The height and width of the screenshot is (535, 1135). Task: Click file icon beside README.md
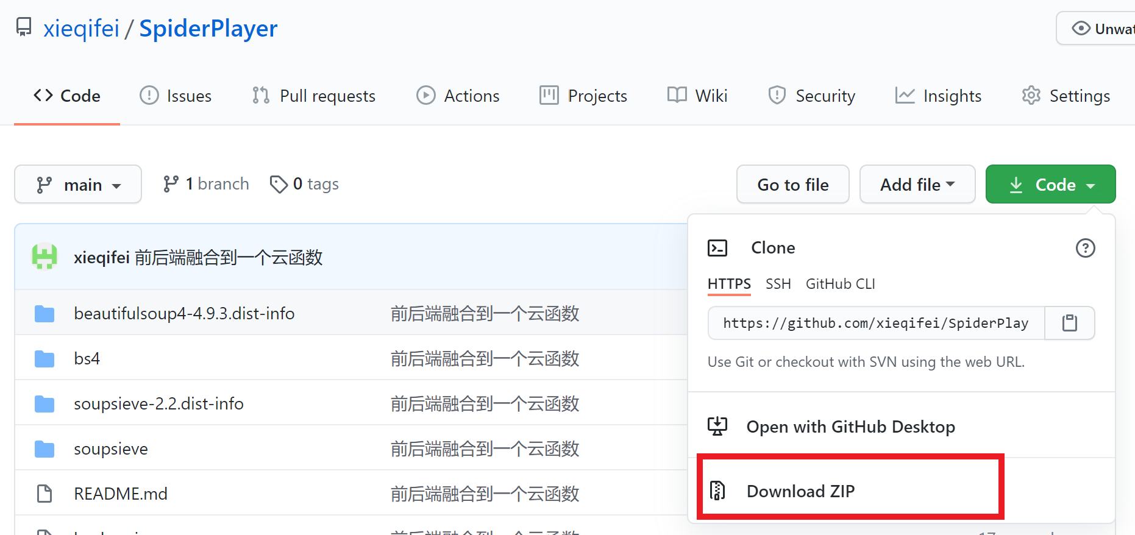(44, 494)
